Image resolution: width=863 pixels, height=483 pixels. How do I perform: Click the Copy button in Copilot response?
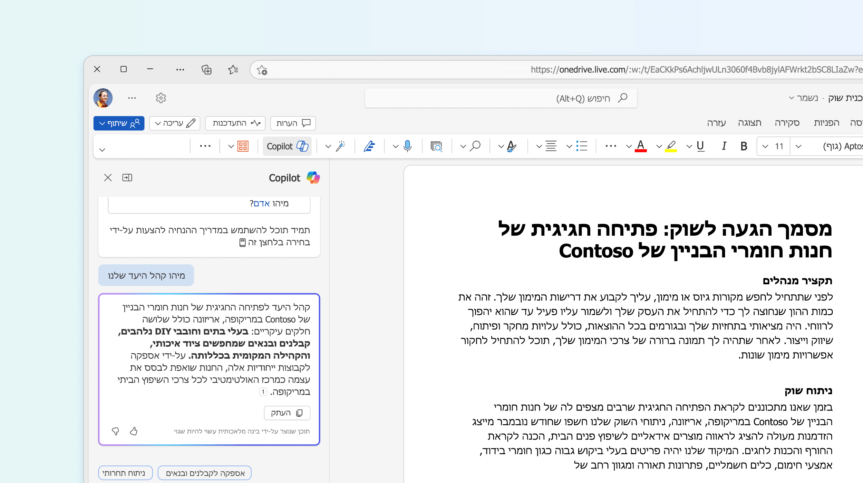click(287, 413)
